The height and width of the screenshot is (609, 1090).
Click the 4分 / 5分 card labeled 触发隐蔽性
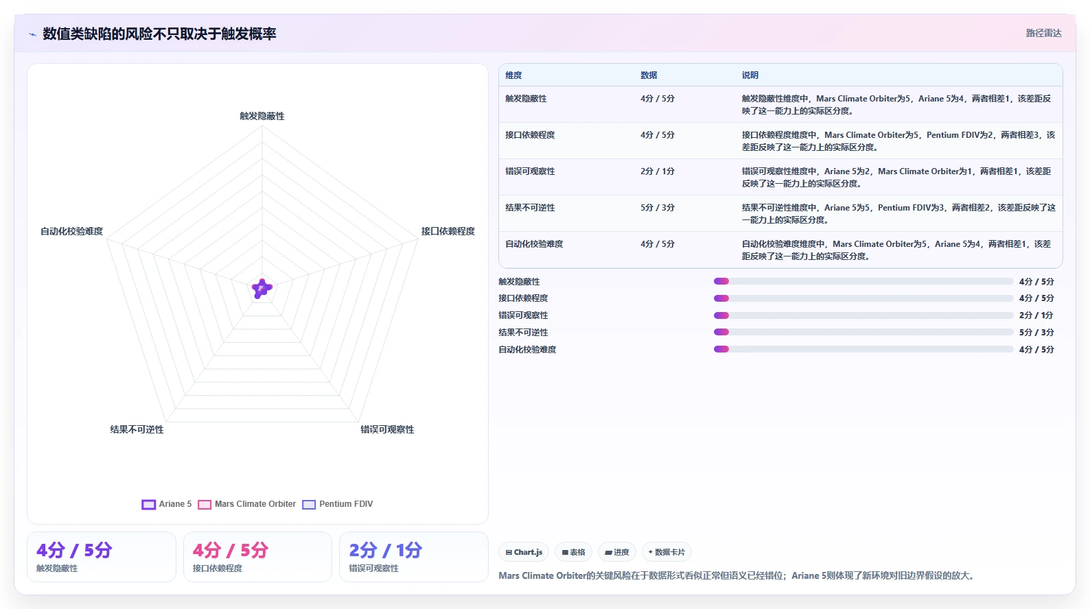[102, 557]
